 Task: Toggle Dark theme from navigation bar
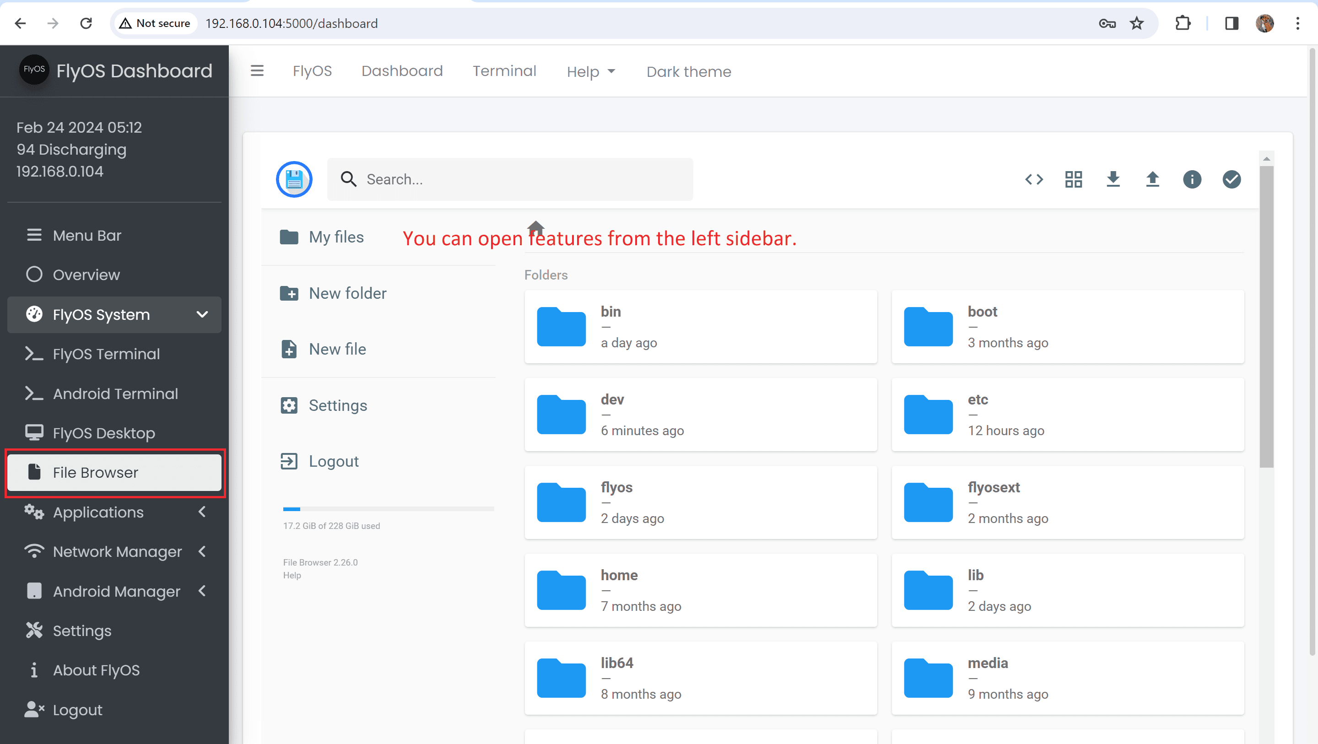click(x=689, y=70)
